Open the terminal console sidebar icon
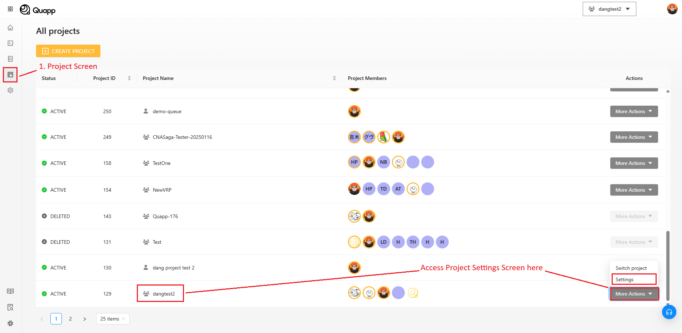Viewport: 682px width, 333px height. click(10, 43)
